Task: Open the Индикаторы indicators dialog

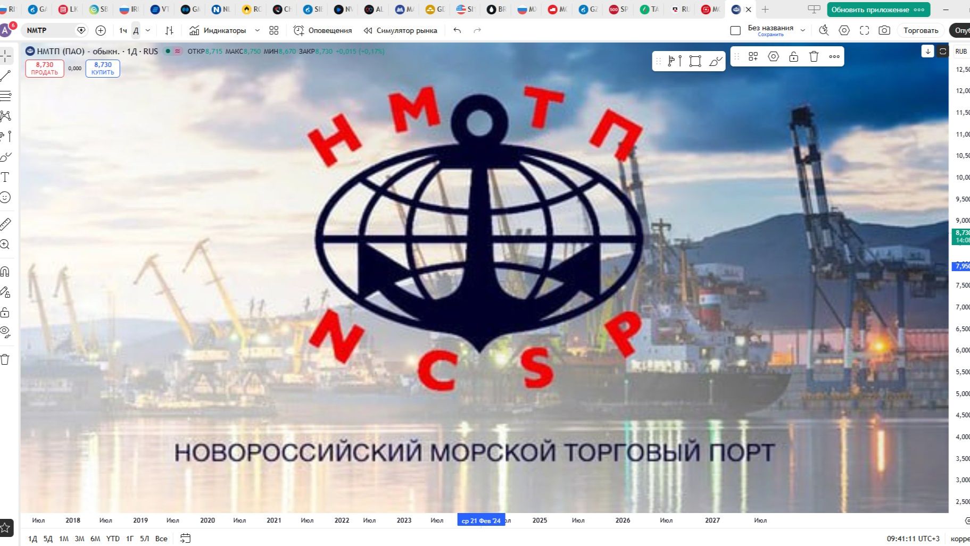Action: coord(218,30)
